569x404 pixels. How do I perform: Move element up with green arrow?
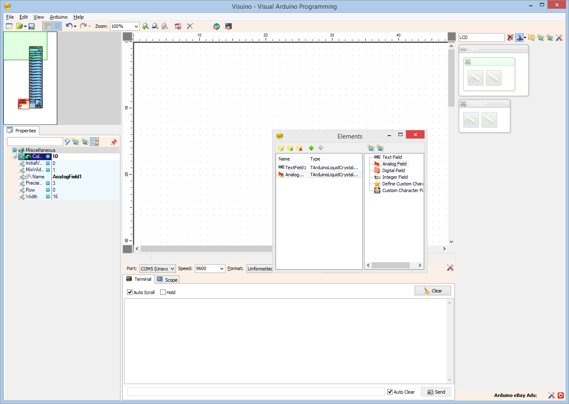coord(311,148)
